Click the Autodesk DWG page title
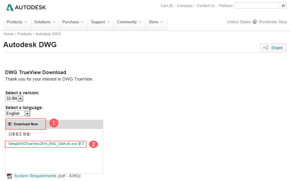Viewport: 290px width, 181px height. (30, 45)
